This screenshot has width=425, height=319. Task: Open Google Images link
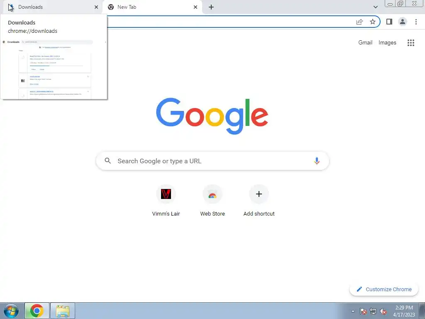coord(387,43)
